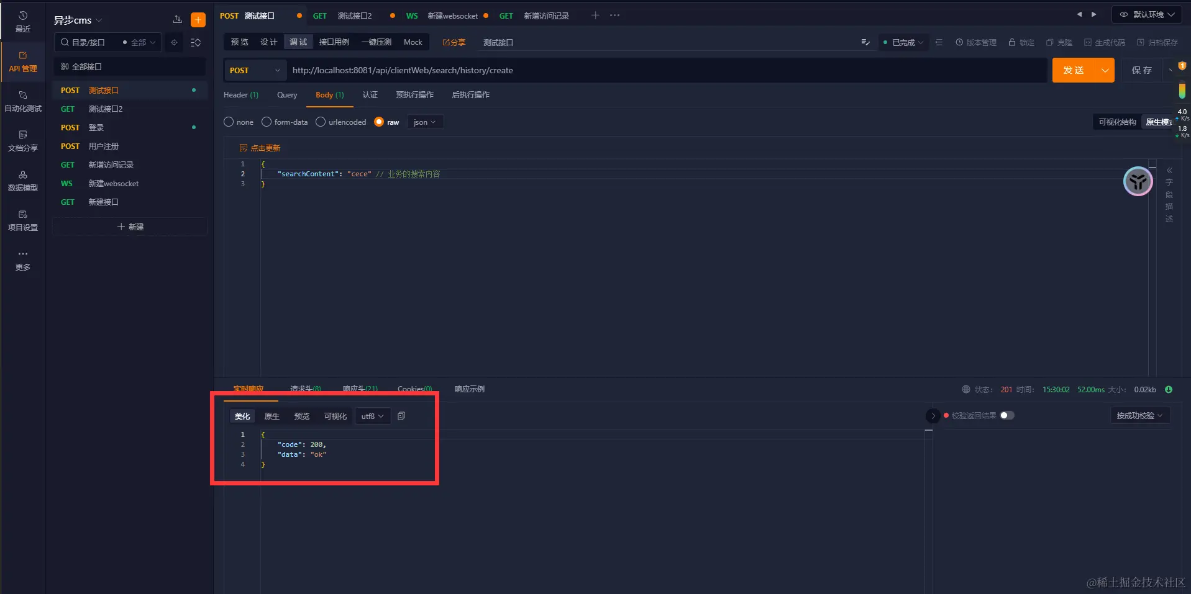Open the tab bar more options ellipsis
The height and width of the screenshot is (594, 1191).
pos(614,16)
